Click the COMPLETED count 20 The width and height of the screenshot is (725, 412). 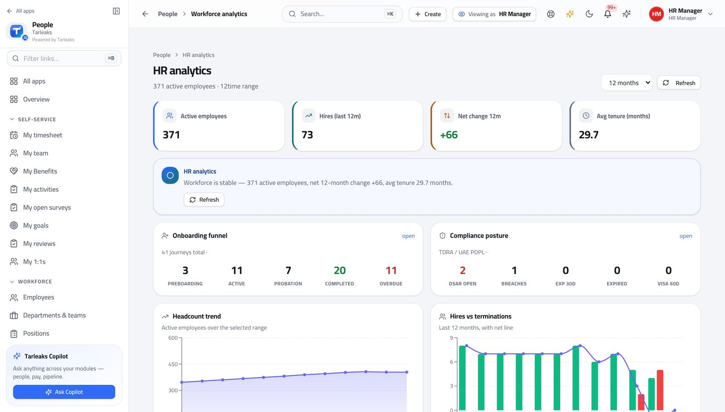339,270
